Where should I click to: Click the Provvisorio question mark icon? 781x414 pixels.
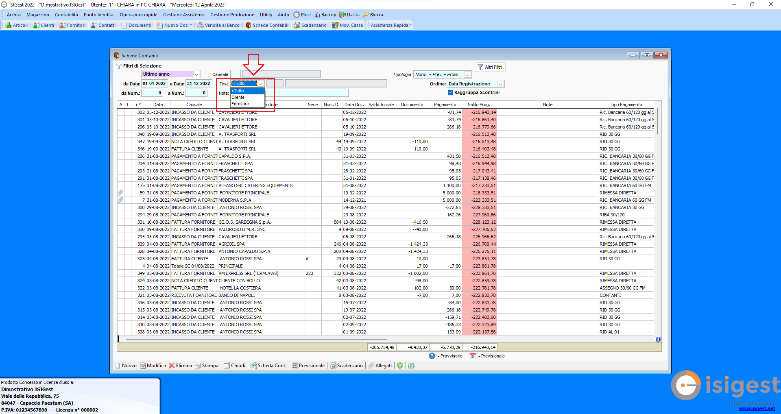432,356
